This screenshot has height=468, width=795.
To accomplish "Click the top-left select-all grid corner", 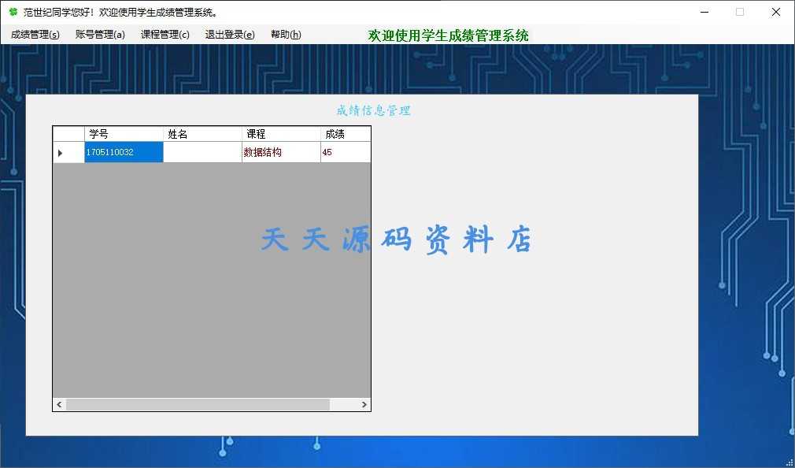I will pos(68,134).
